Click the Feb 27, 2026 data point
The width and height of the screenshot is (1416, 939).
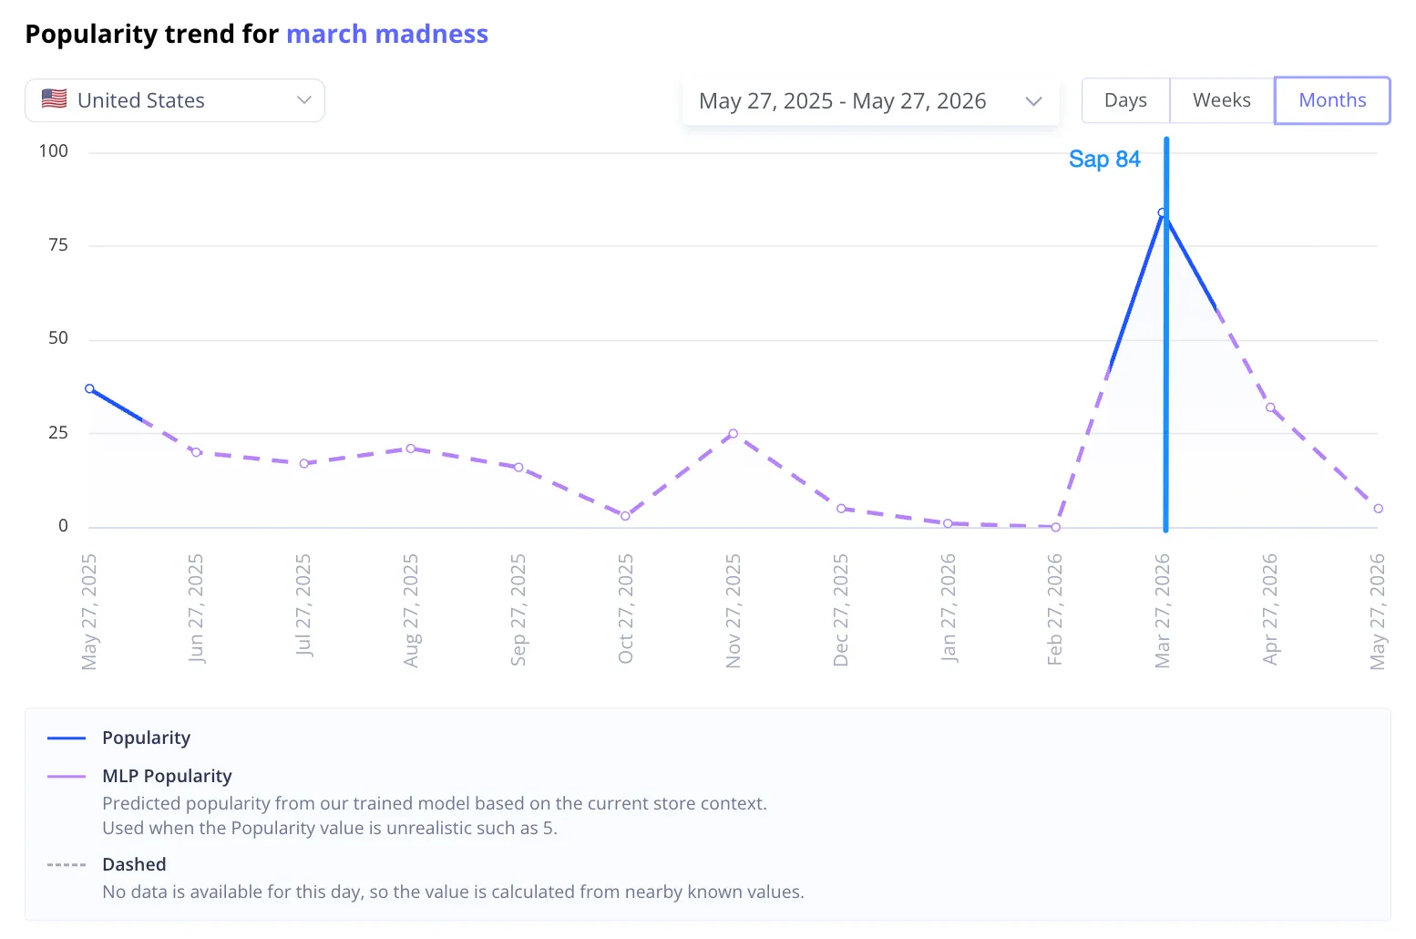coord(1055,527)
